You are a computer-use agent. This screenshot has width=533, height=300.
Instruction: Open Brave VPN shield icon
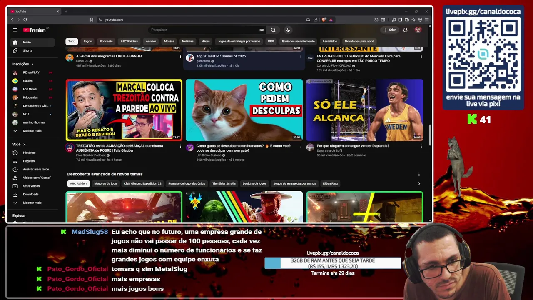tap(420, 20)
